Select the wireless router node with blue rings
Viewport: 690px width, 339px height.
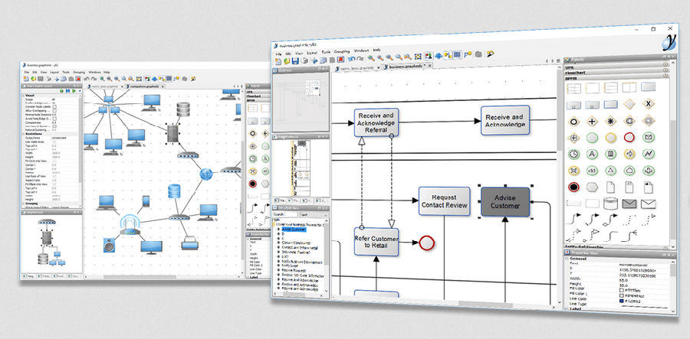[x=130, y=226]
